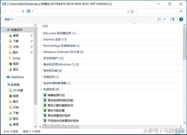The image size is (187, 135).
Task: Click the horizontal scrollbar right arrow
Action: click(x=181, y=127)
